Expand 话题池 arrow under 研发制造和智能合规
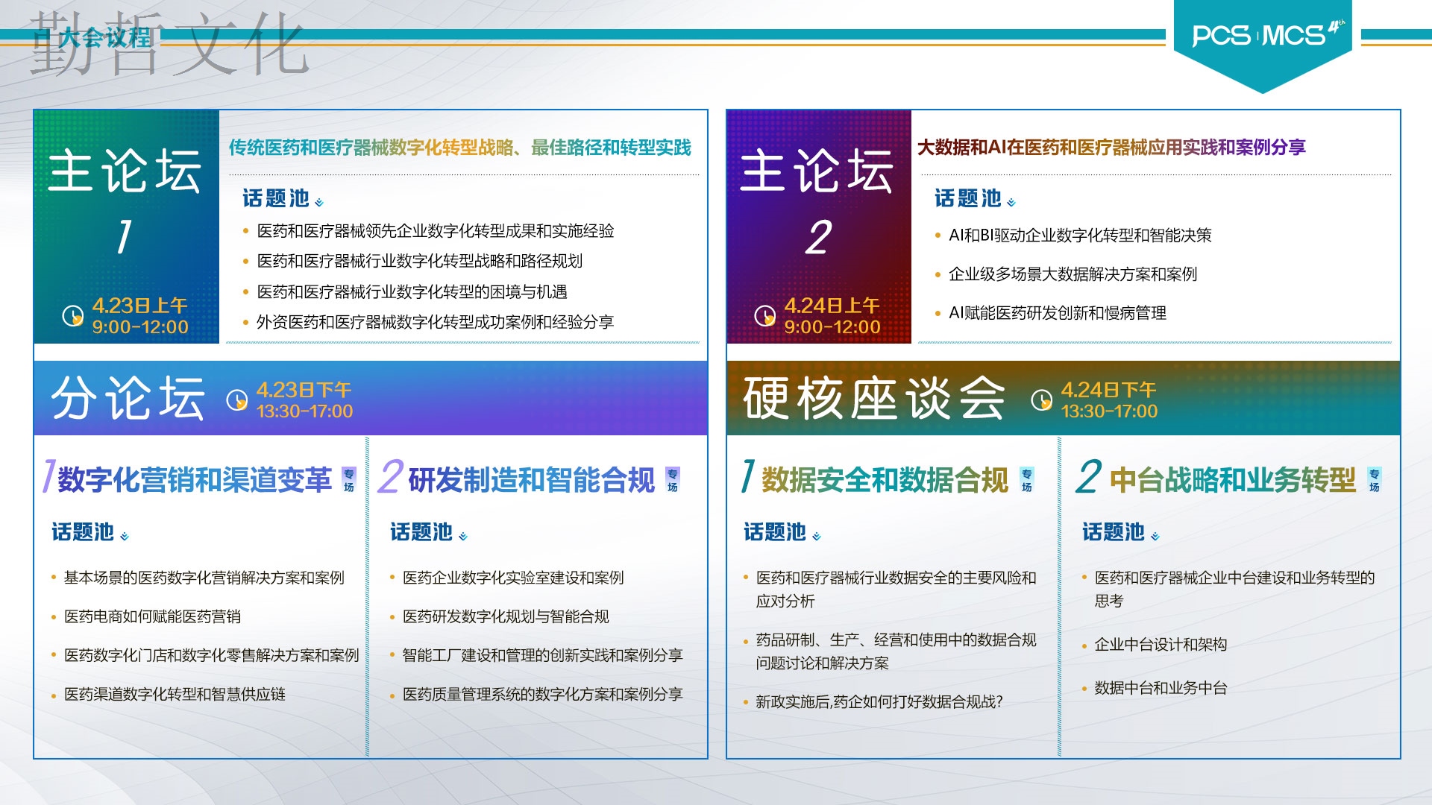Viewport: 1432px width, 805px height. click(x=463, y=536)
